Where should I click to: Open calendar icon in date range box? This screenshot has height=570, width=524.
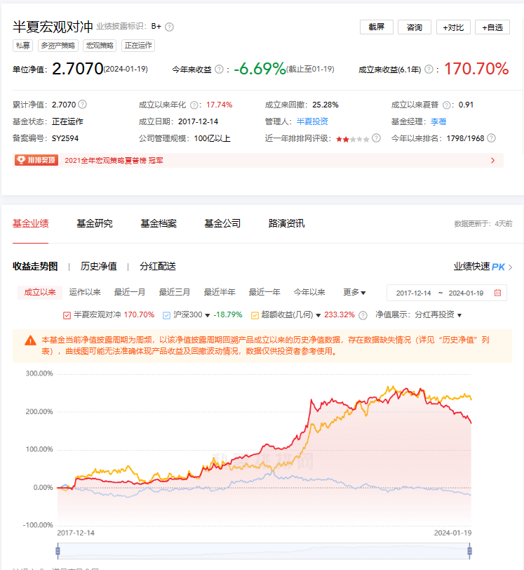click(497, 293)
